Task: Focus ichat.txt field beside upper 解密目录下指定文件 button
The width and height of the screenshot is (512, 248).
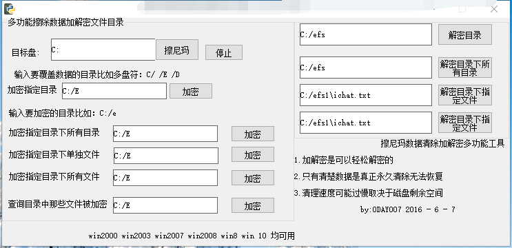Action: point(366,95)
